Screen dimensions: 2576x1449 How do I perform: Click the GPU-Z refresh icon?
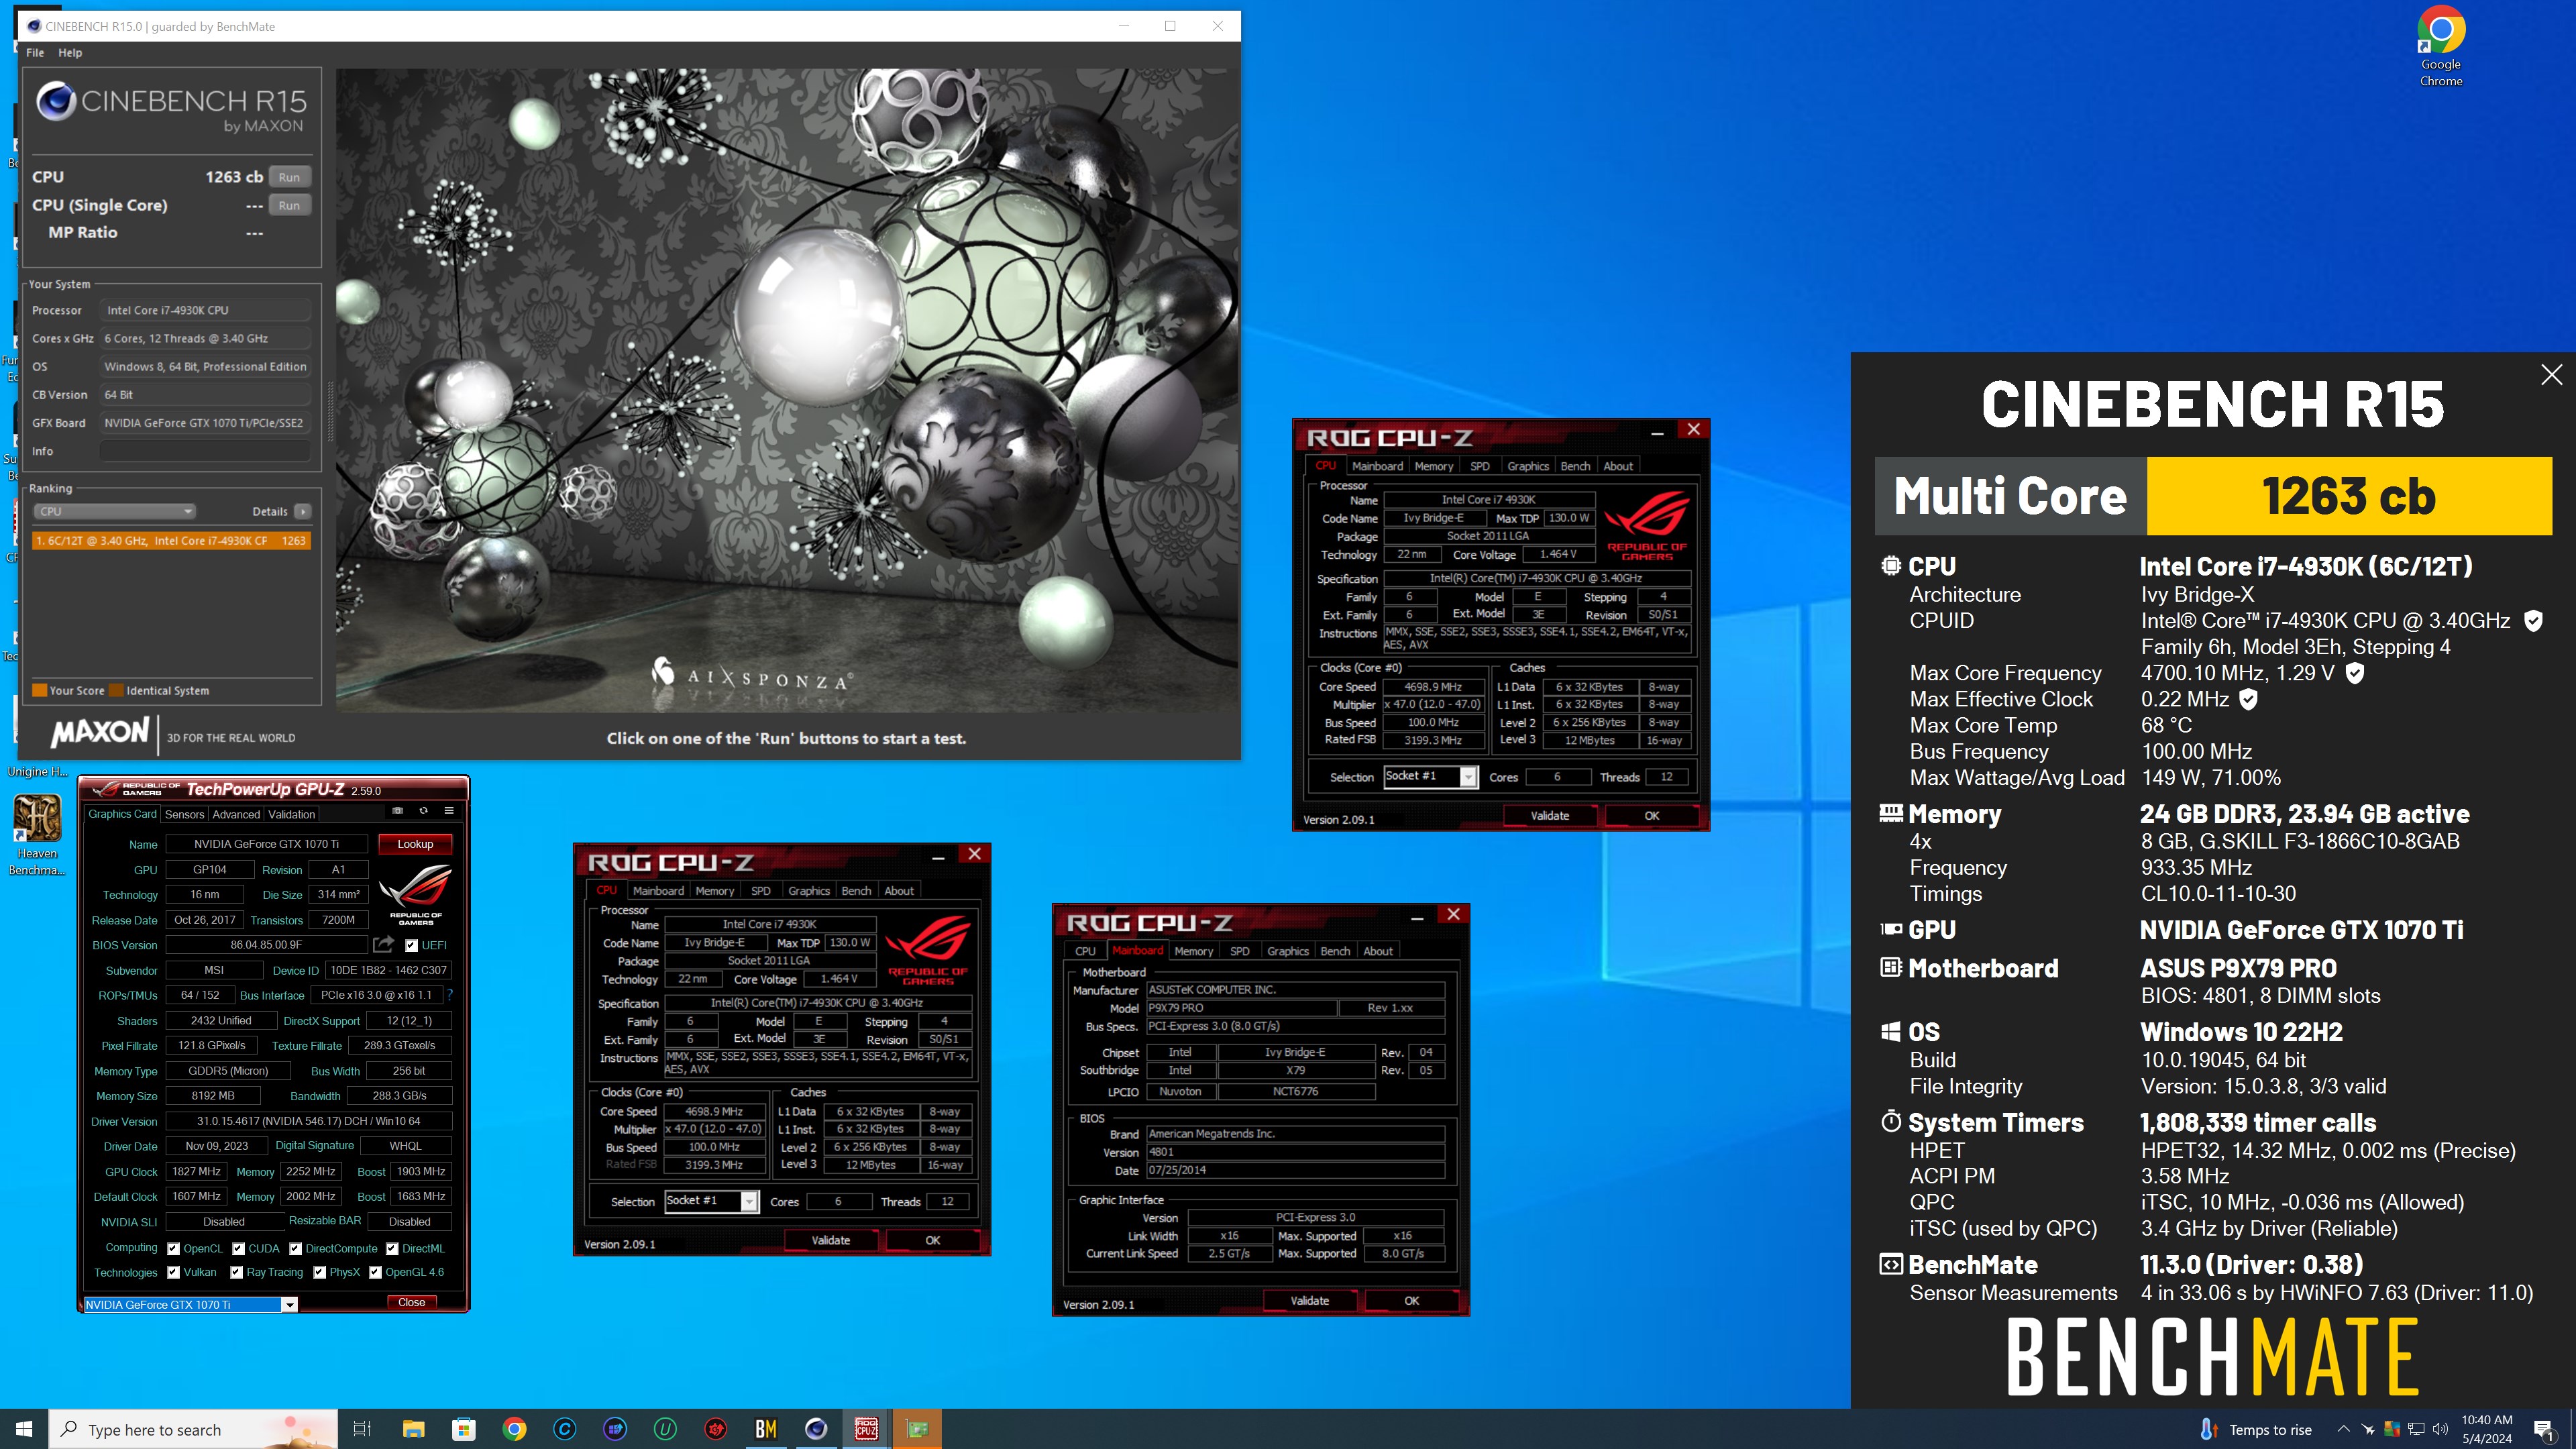424,811
